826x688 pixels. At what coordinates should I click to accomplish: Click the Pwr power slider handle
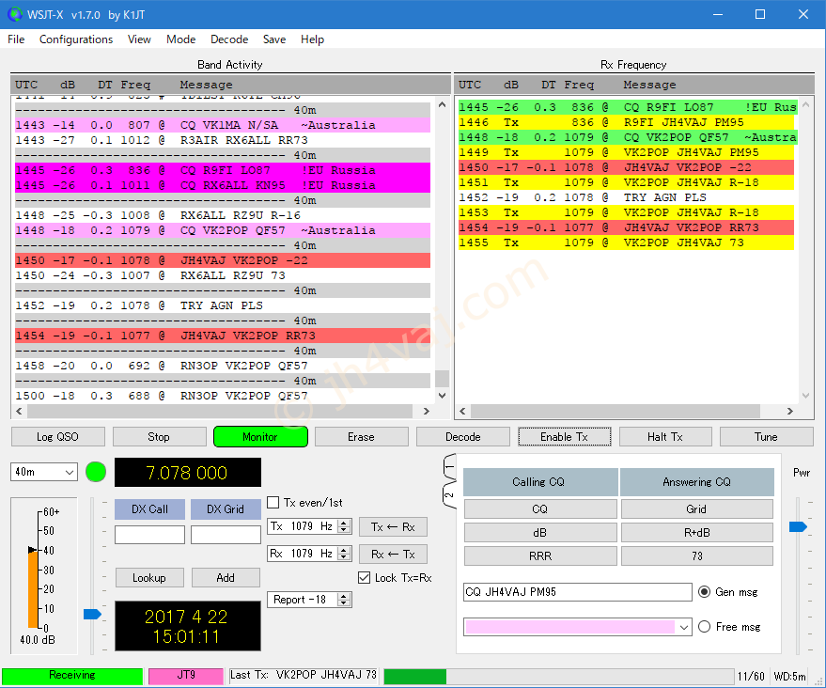click(x=798, y=526)
